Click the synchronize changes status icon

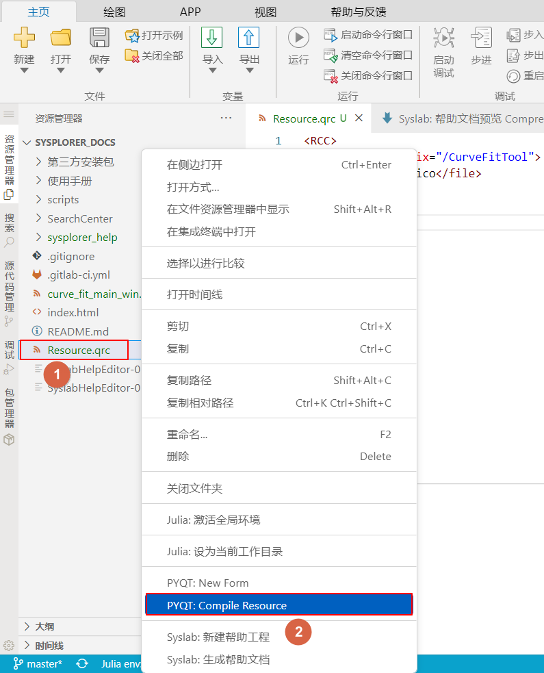tap(82, 664)
